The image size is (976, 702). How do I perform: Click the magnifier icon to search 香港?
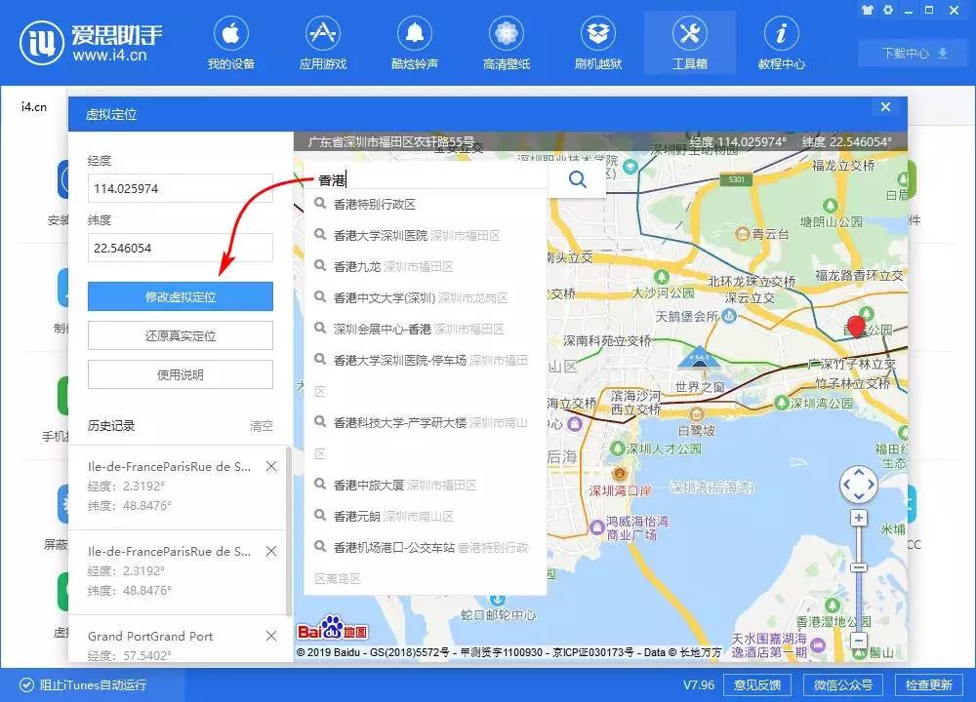(576, 179)
